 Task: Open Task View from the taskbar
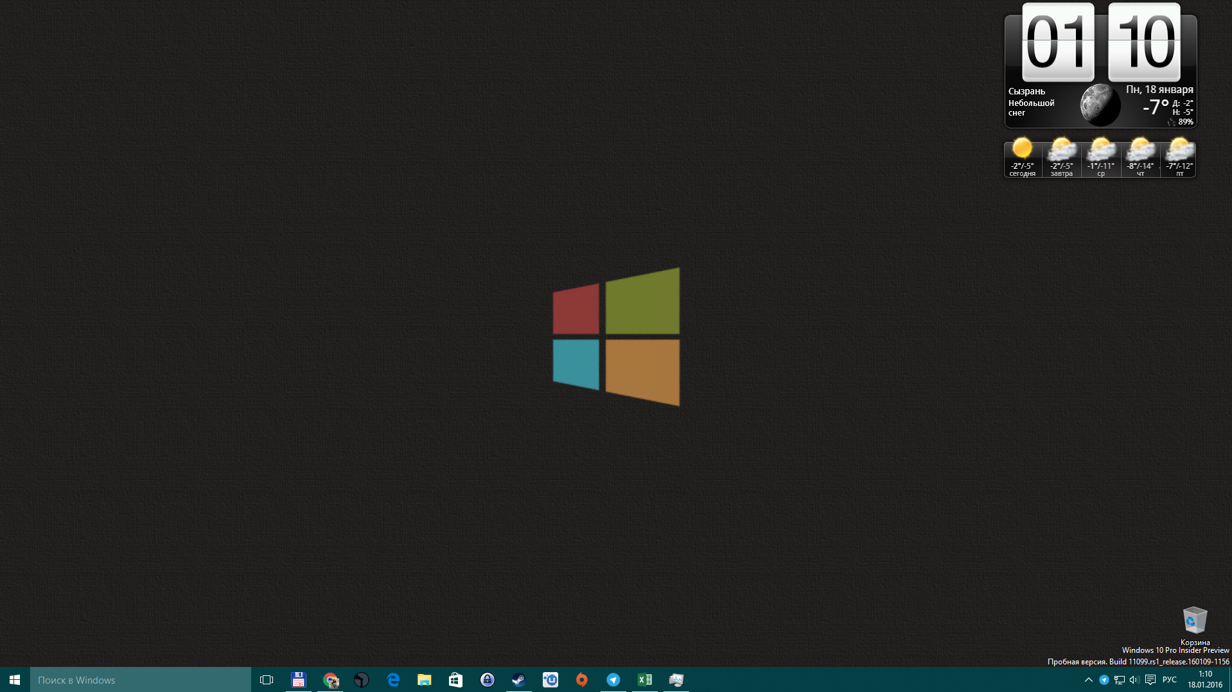tap(267, 680)
